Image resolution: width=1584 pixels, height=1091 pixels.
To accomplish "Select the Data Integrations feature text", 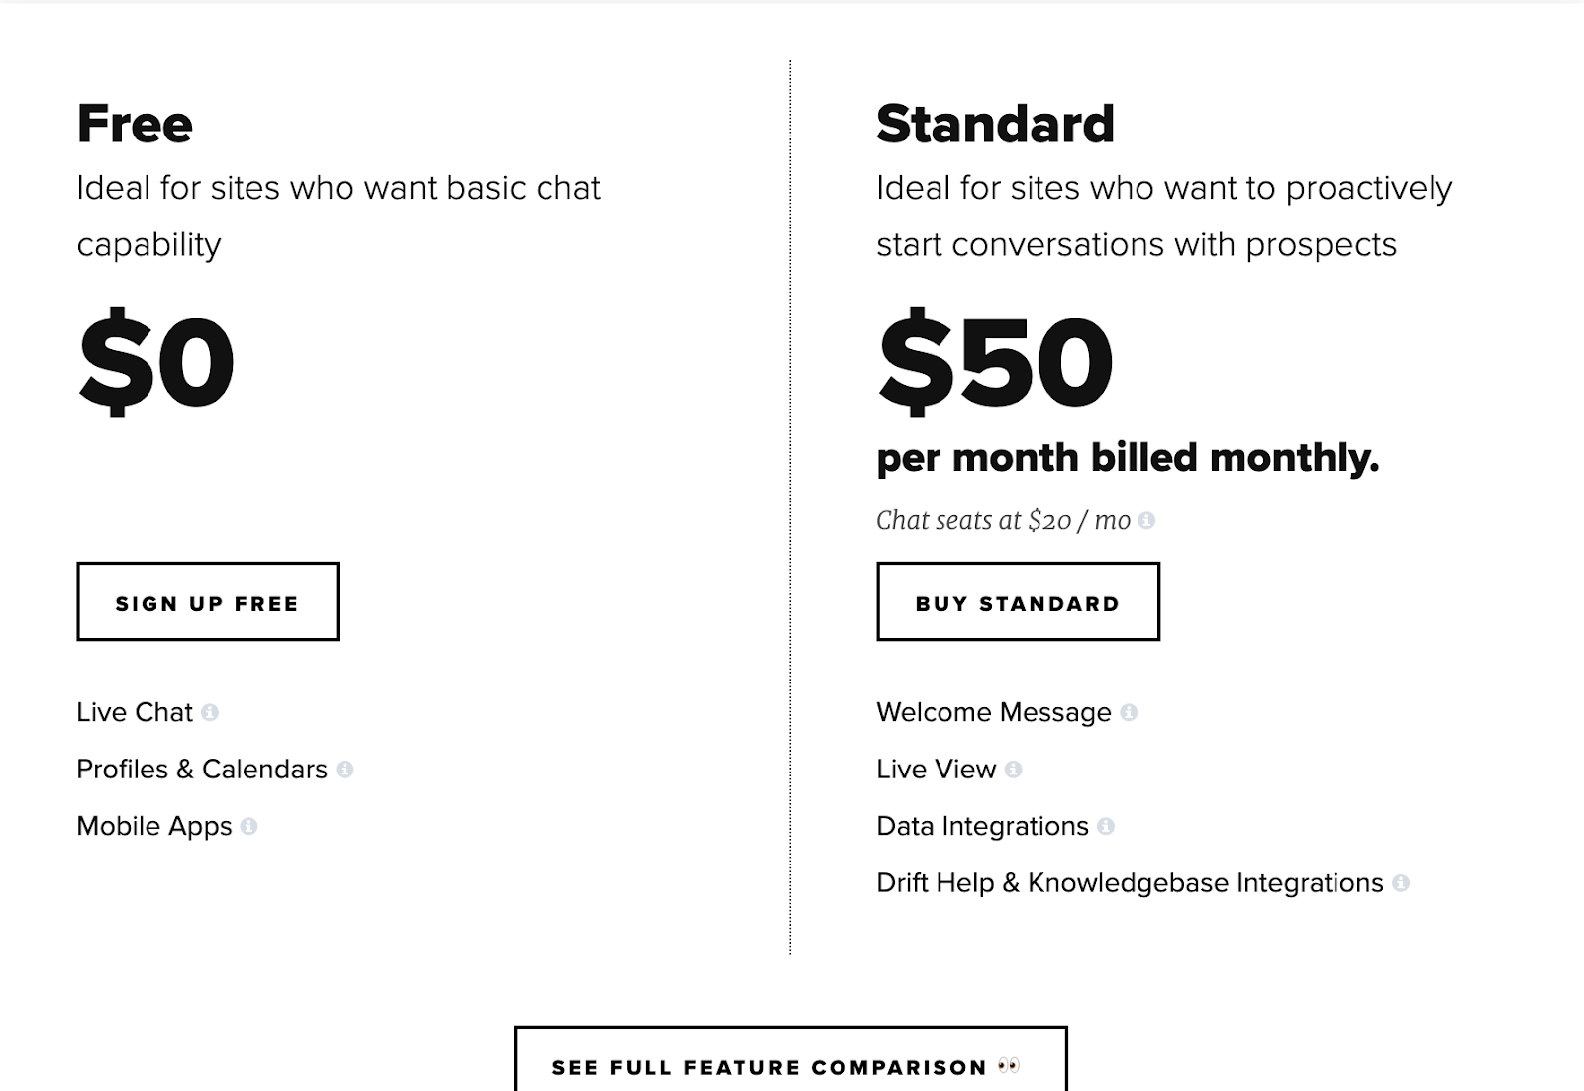I will coord(983,826).
